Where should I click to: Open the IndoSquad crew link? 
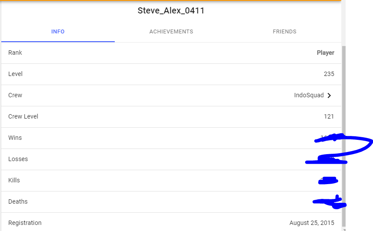[309, 95]
